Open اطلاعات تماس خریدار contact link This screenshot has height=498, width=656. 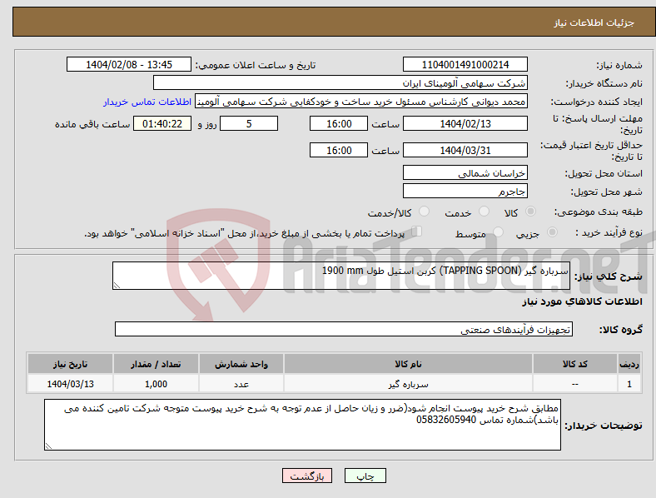pyautogui.click(x=147, y=102)
